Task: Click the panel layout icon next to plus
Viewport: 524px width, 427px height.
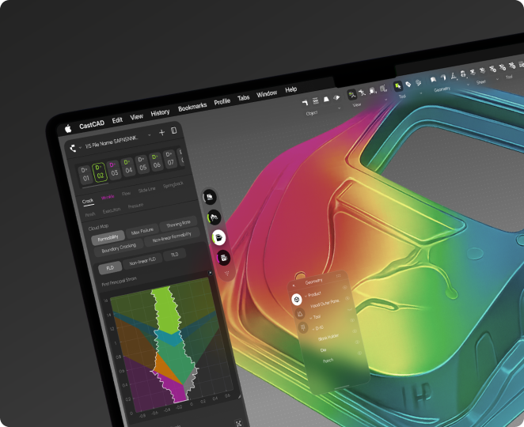Action: coord(173,131)
